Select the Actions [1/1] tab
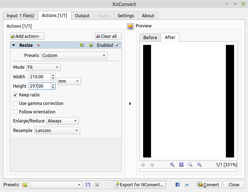This screenshot has height=192, width=248. coord(54,15)
